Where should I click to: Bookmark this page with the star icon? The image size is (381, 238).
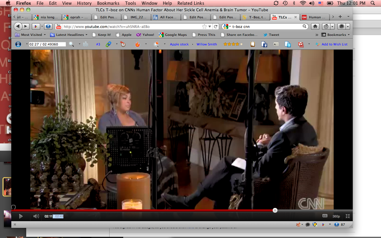(204, 26)
